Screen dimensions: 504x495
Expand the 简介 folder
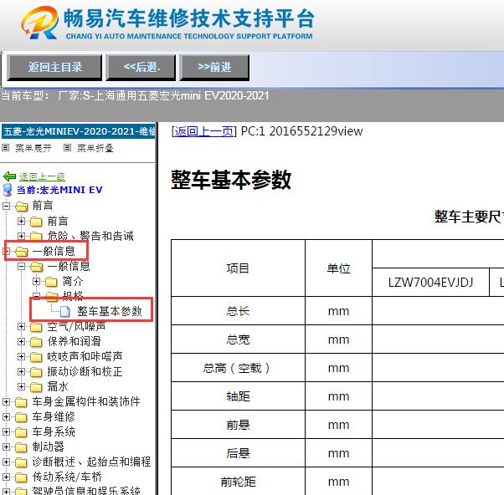pos(36,281)
